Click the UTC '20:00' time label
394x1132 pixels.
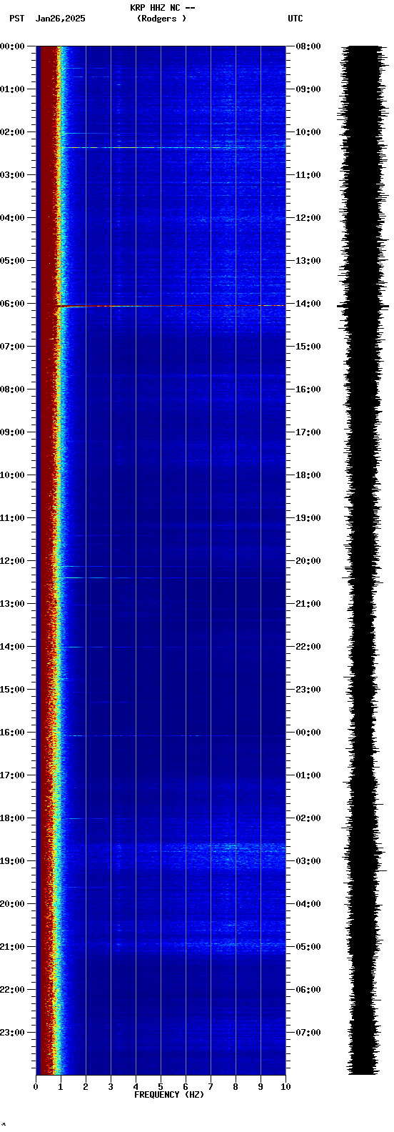[x=308, y=561]
